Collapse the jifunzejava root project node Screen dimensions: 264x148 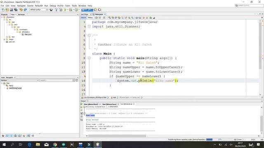point(2,17)
